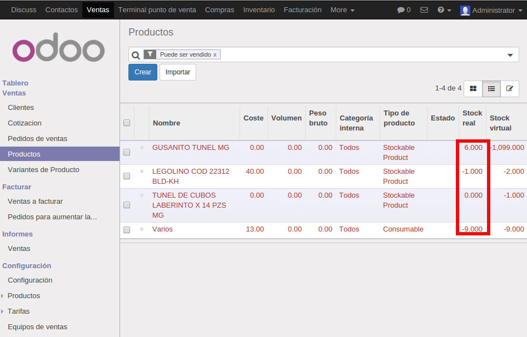527x337 pixels.
Task: Click the filter funnel icon
Action: [x=150, y=54]
